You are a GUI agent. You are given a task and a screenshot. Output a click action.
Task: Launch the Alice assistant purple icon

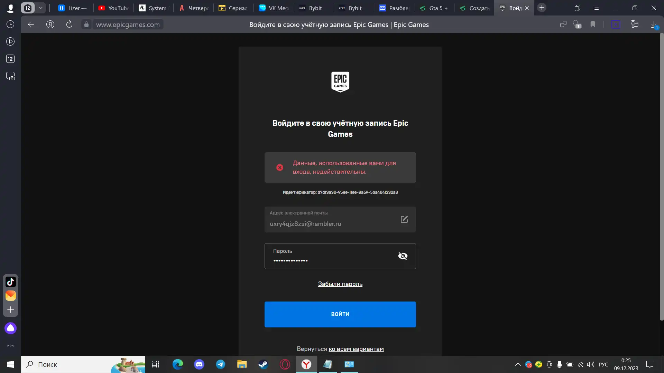pos(10,328)
